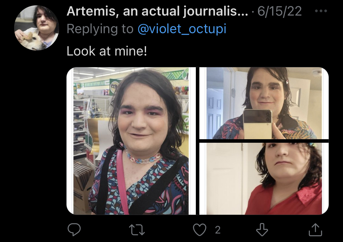View Artemis's round profile avatar

pyautogui.click(x=37, y=28)
